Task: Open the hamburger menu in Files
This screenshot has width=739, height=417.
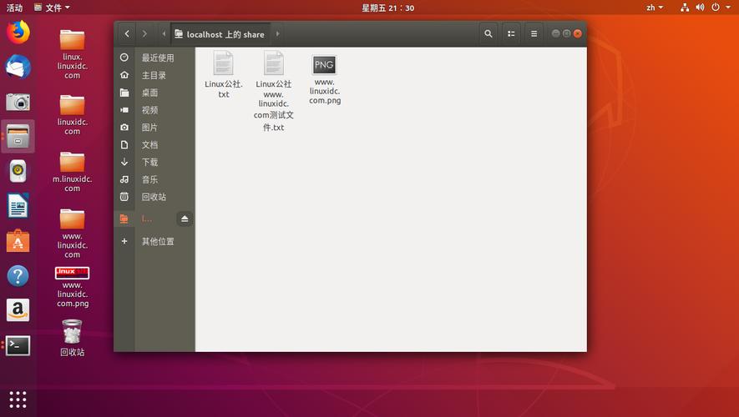Action: [534, 34]
